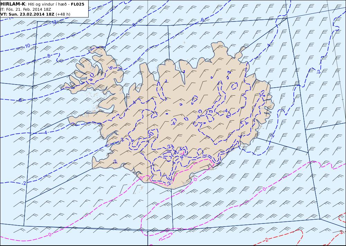Click the HIRLAM-K model name in title box
346x246 pixels.
(x=13, y=4)
